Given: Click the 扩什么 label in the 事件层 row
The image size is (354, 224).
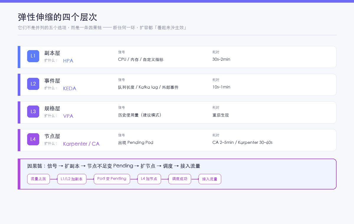Looking at the screenshot, I should (x=51, y=88).
